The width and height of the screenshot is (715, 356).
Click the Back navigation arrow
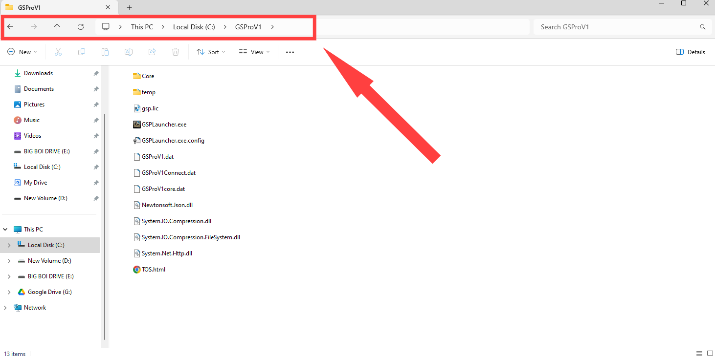pyautogui.click(x=10, y=27)
